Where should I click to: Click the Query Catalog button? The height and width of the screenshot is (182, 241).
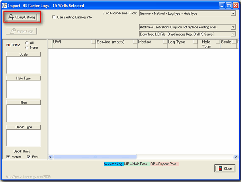coord(22,17)
